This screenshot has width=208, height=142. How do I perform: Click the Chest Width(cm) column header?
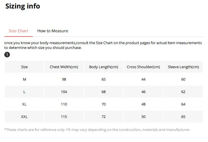(x=64, y=67)
